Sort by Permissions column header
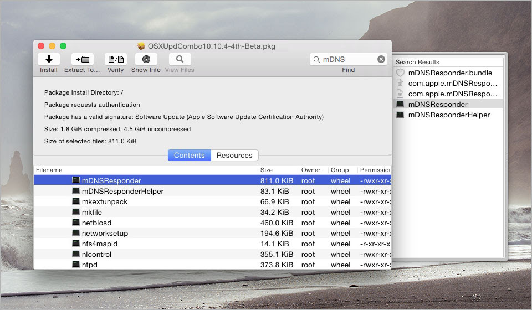 click(x=375, y=170)
